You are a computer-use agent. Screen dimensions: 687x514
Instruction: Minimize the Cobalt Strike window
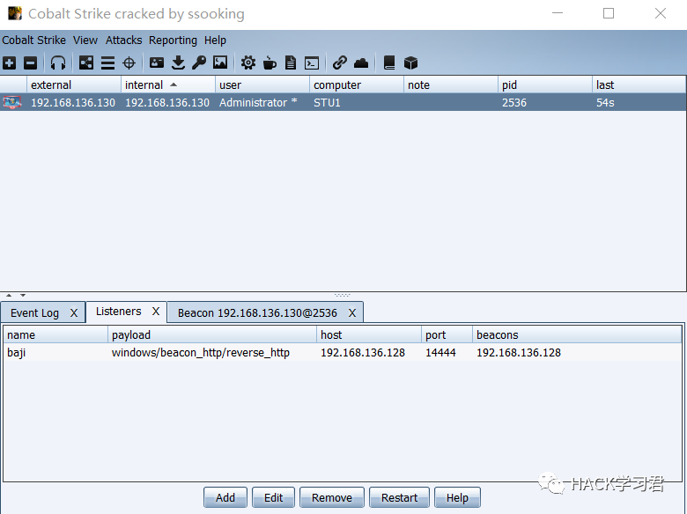click(x=558, y=13)
